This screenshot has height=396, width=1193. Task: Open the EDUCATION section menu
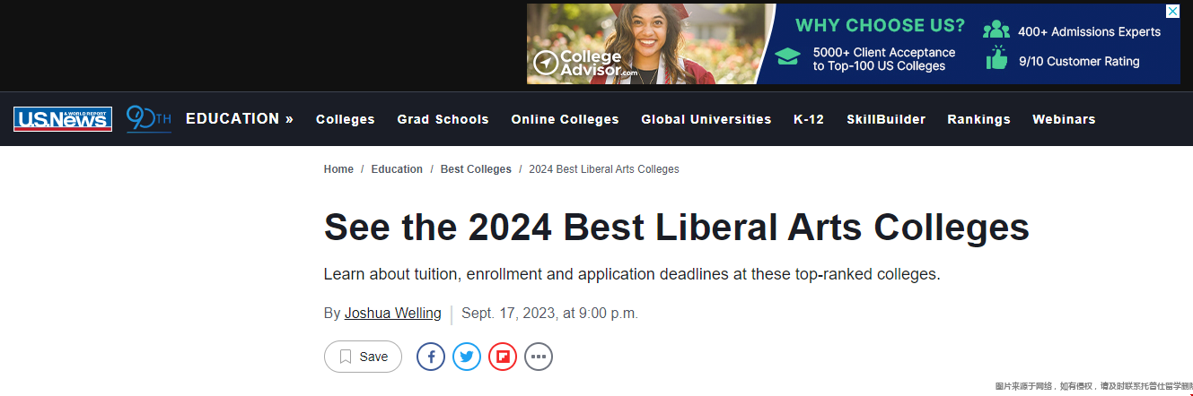(240, 118)
